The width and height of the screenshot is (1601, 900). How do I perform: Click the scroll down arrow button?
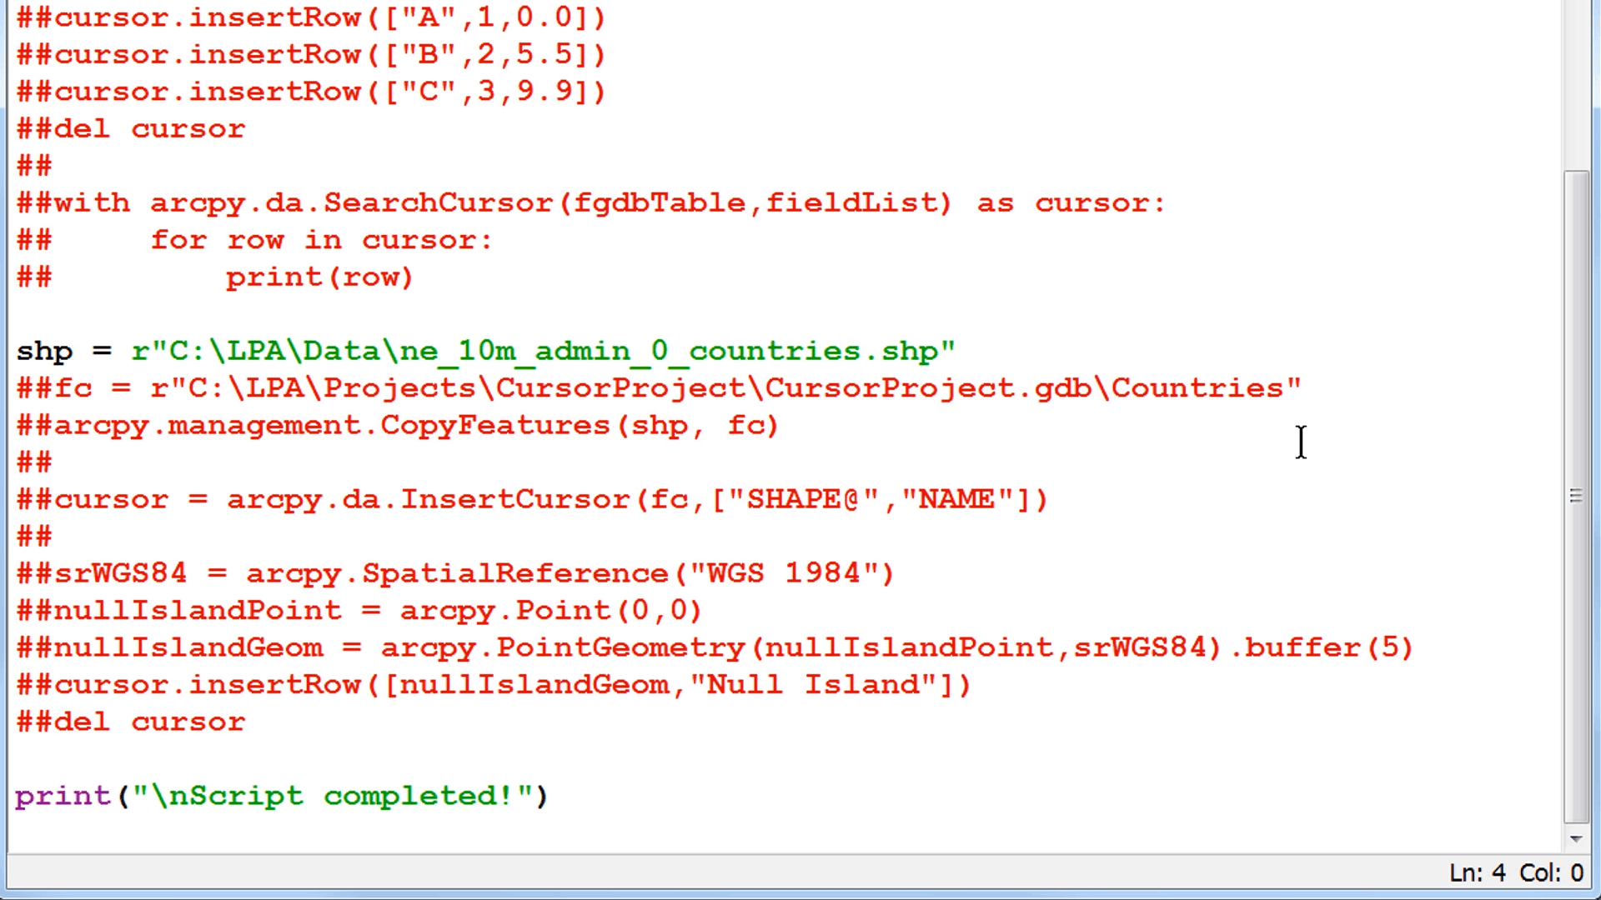[1576, 839]
